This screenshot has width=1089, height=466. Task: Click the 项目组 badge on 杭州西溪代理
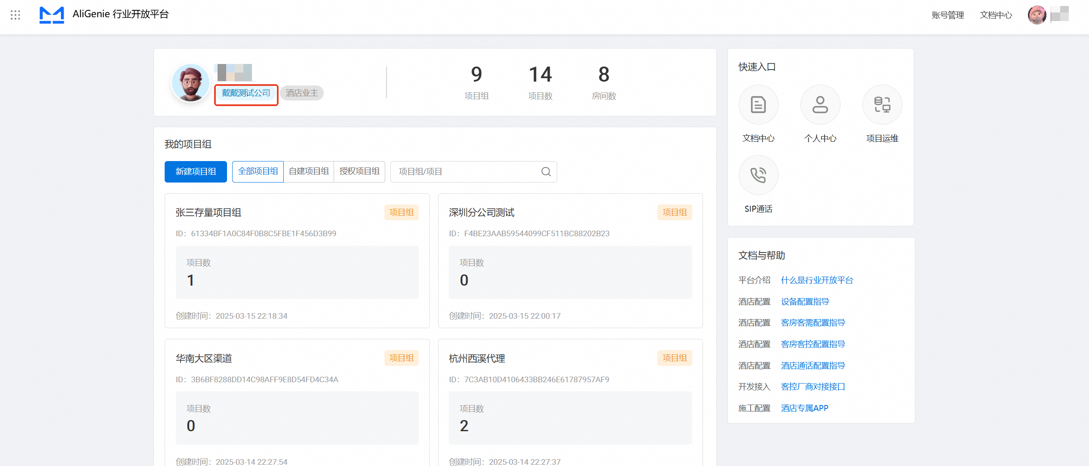(675, 358)
